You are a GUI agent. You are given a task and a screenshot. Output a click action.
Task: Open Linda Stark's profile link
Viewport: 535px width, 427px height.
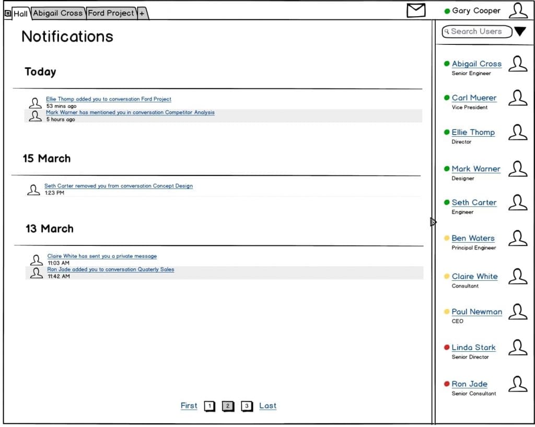pos(473,347)
